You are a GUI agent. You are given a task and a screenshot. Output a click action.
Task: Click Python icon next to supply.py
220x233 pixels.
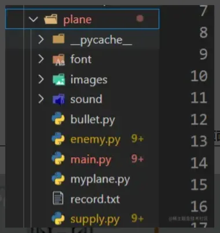click(x=58, y=219)
